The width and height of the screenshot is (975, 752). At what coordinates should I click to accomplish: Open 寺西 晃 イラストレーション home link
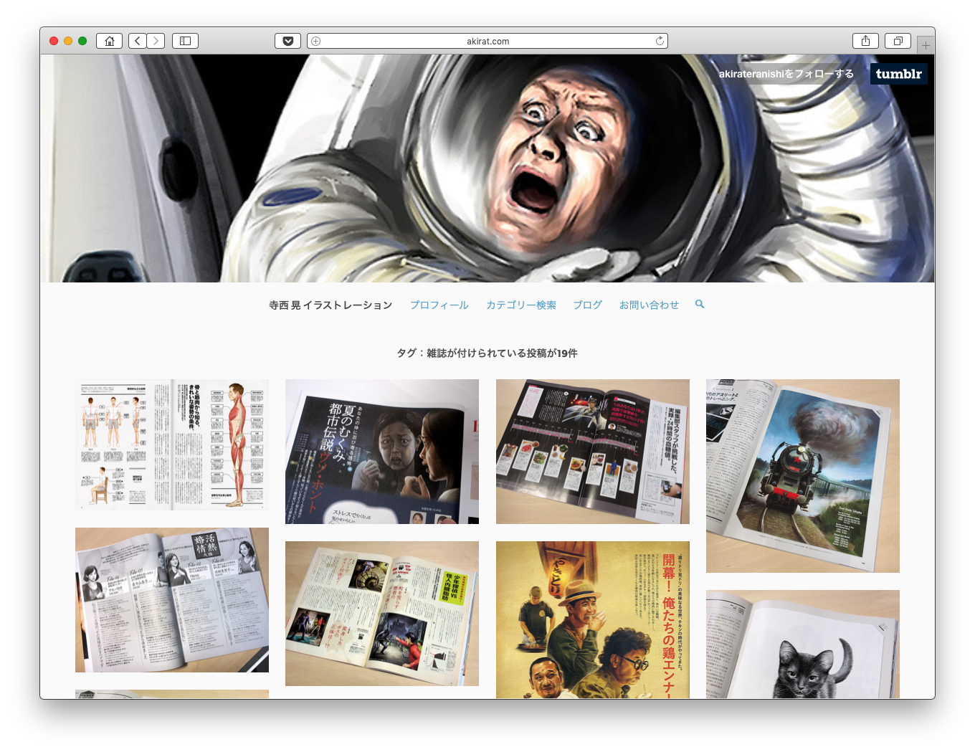click(330, 305)
